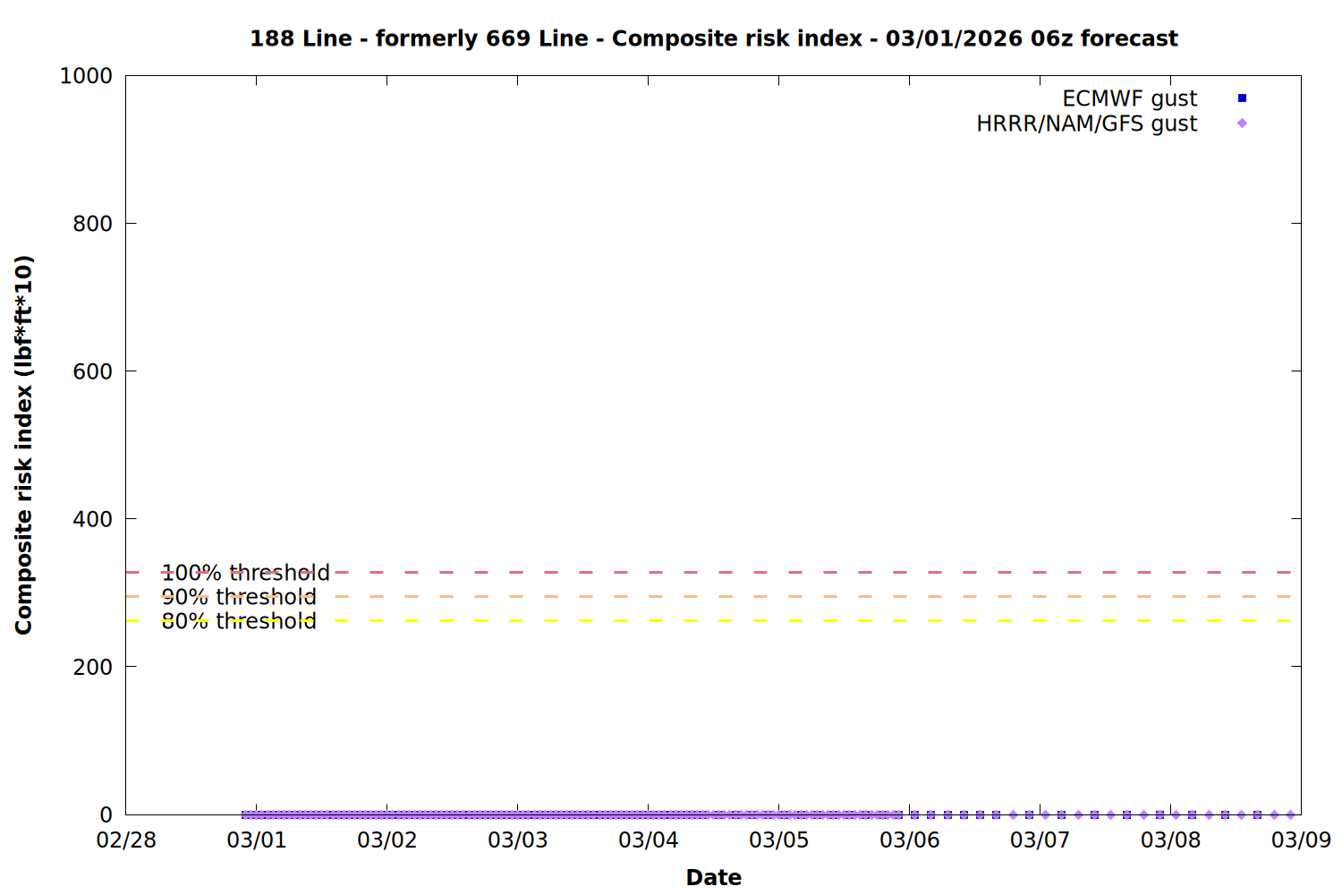Click the Composite risk index y-axis title
The width and height of the screenshot is (1342, 895).
tap(24, 445)
